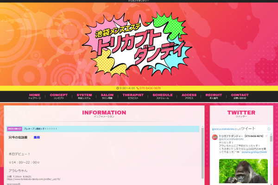The height and width of the screenshot is (185, 278).
Task: Open the HOME menu item
Action: point(35,96)
